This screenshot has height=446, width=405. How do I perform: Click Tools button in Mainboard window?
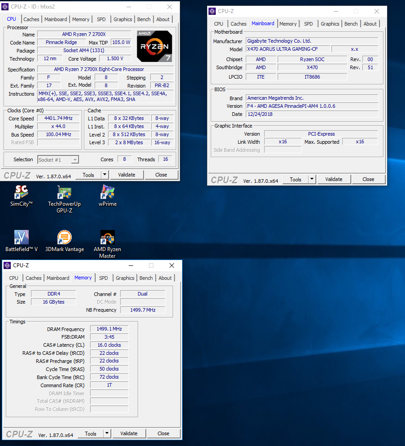pyautogui.click(x=296, y=180)
